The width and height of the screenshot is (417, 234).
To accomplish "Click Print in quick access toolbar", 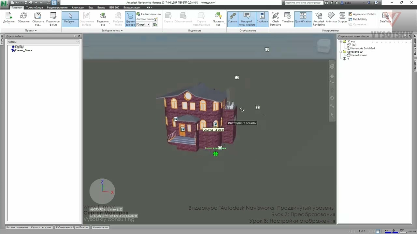I will coord(31,3).
